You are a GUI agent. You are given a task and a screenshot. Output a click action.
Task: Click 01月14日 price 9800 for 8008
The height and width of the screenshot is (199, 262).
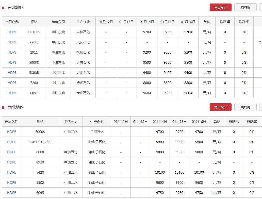click(x=160, y=152)
